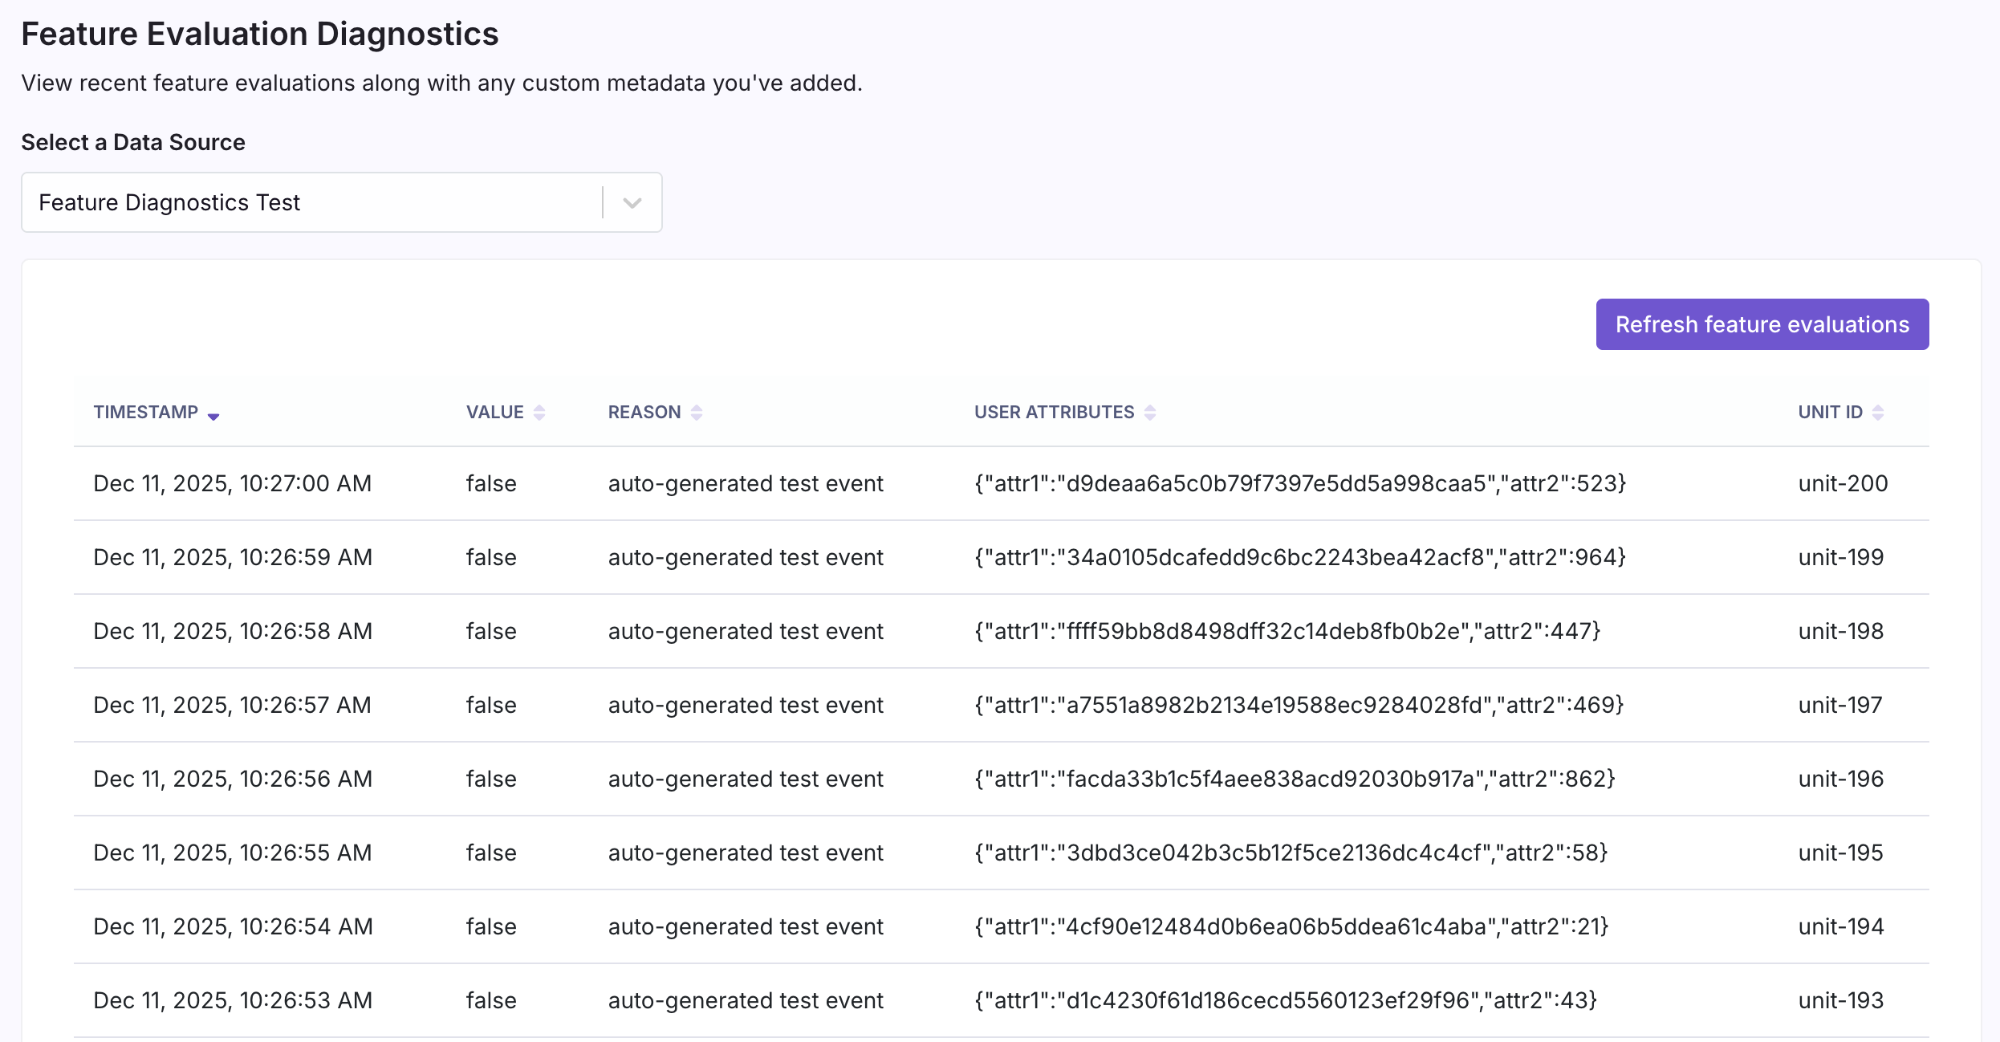Sort by USER ATTRIBUTES column header
The height and width of the screenshot is (1042, 2000).
tap(1055, 413)
